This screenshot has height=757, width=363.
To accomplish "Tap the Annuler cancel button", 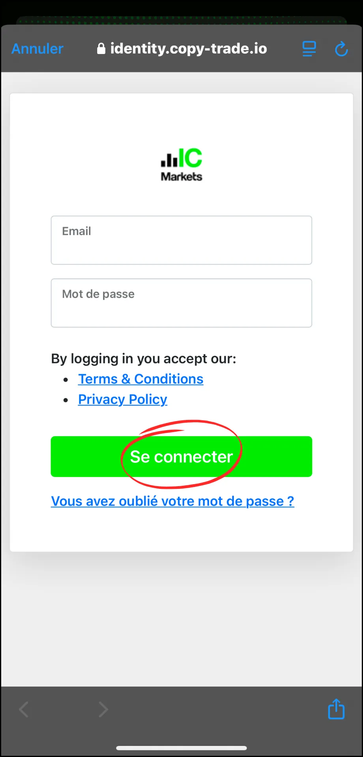I will tap(37, 49).
